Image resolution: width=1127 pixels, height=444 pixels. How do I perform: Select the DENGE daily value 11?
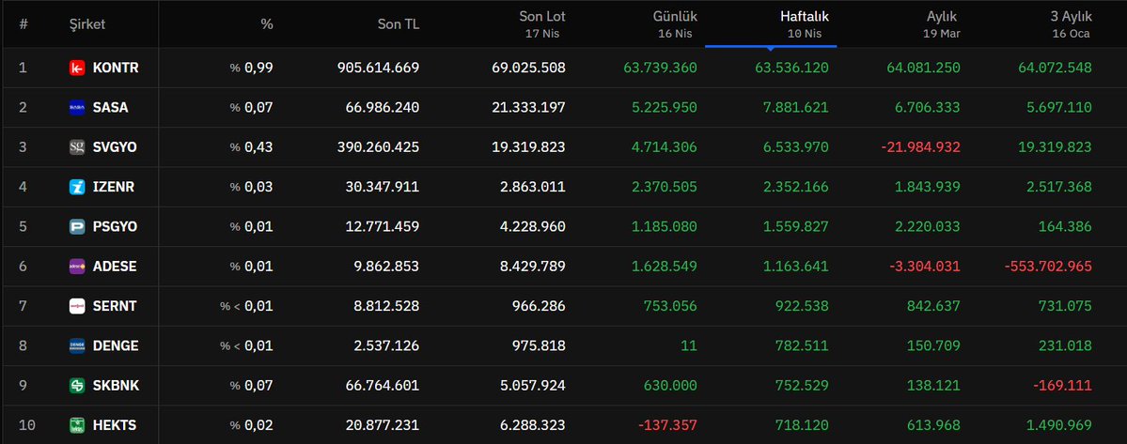689,345
